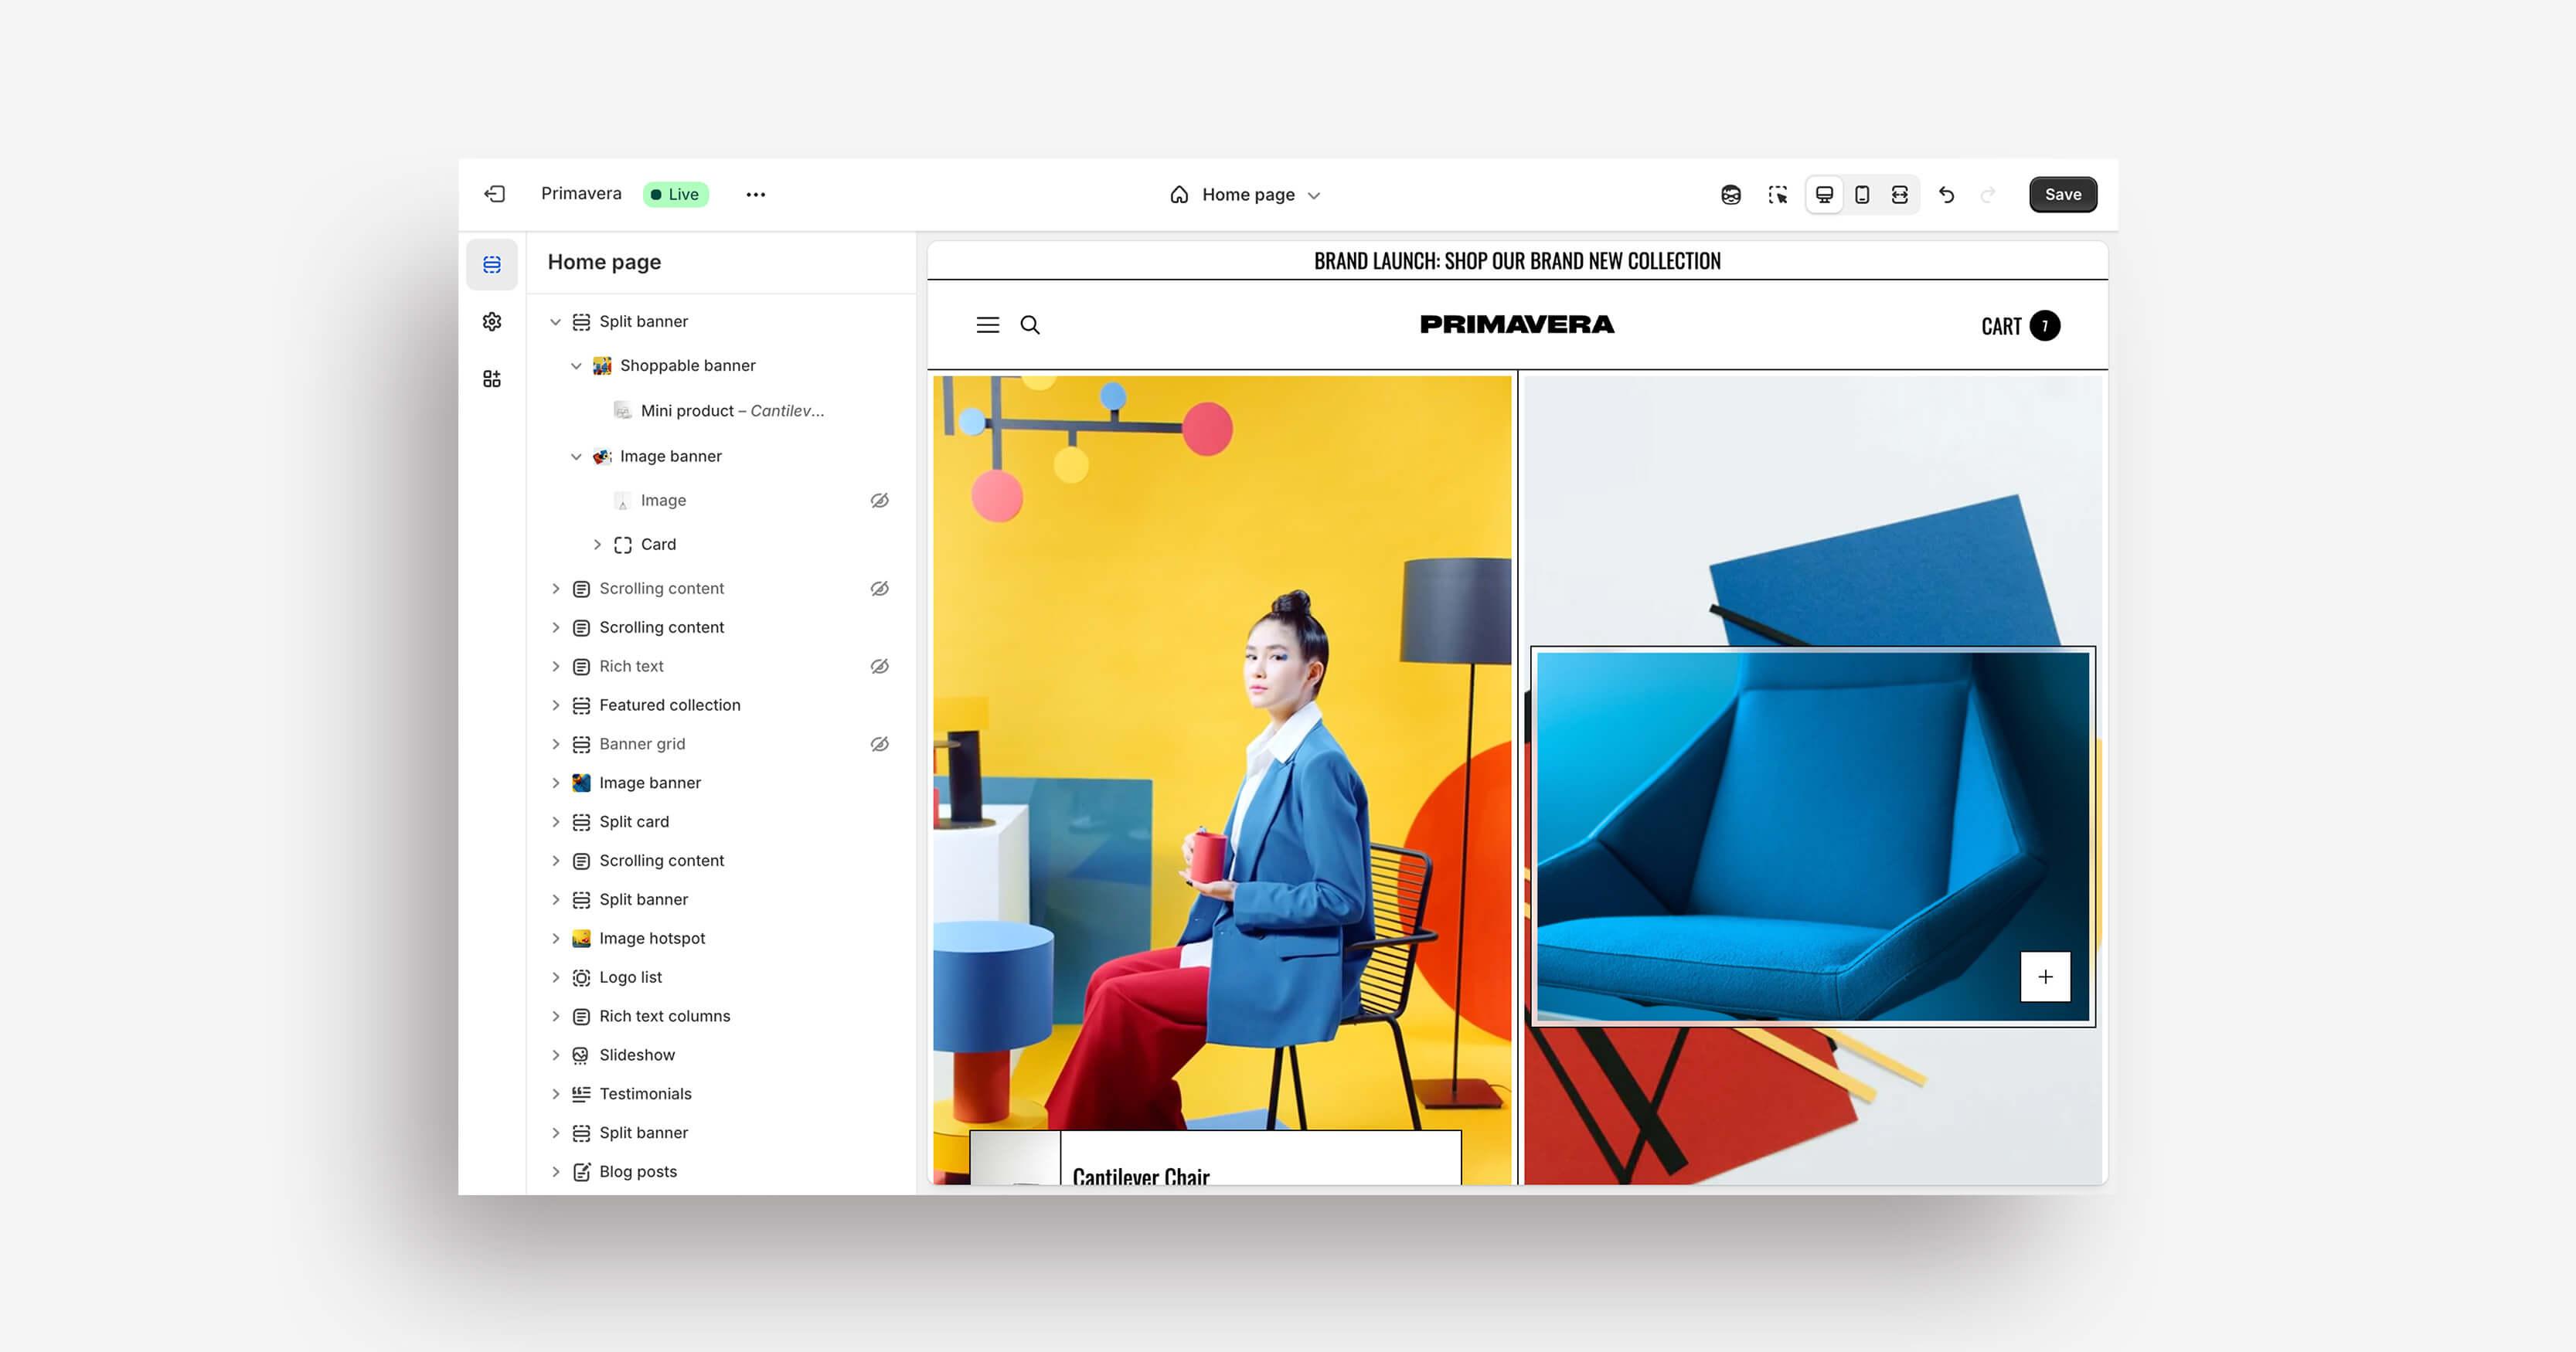Collapse the top Split banner section
Viewport: 2576px width, 1352px height.
[555, 321]
